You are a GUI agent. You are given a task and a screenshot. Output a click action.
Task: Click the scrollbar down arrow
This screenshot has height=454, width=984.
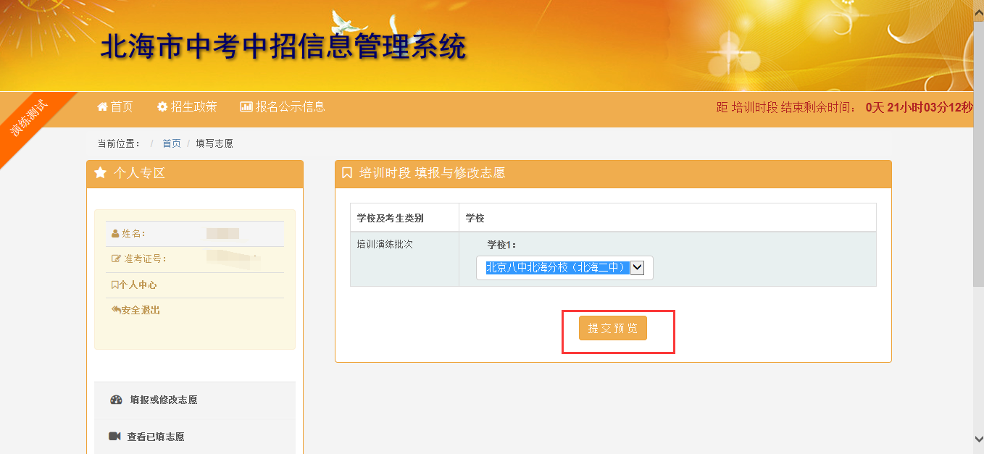pyautogui.click(x=977, y=438)
